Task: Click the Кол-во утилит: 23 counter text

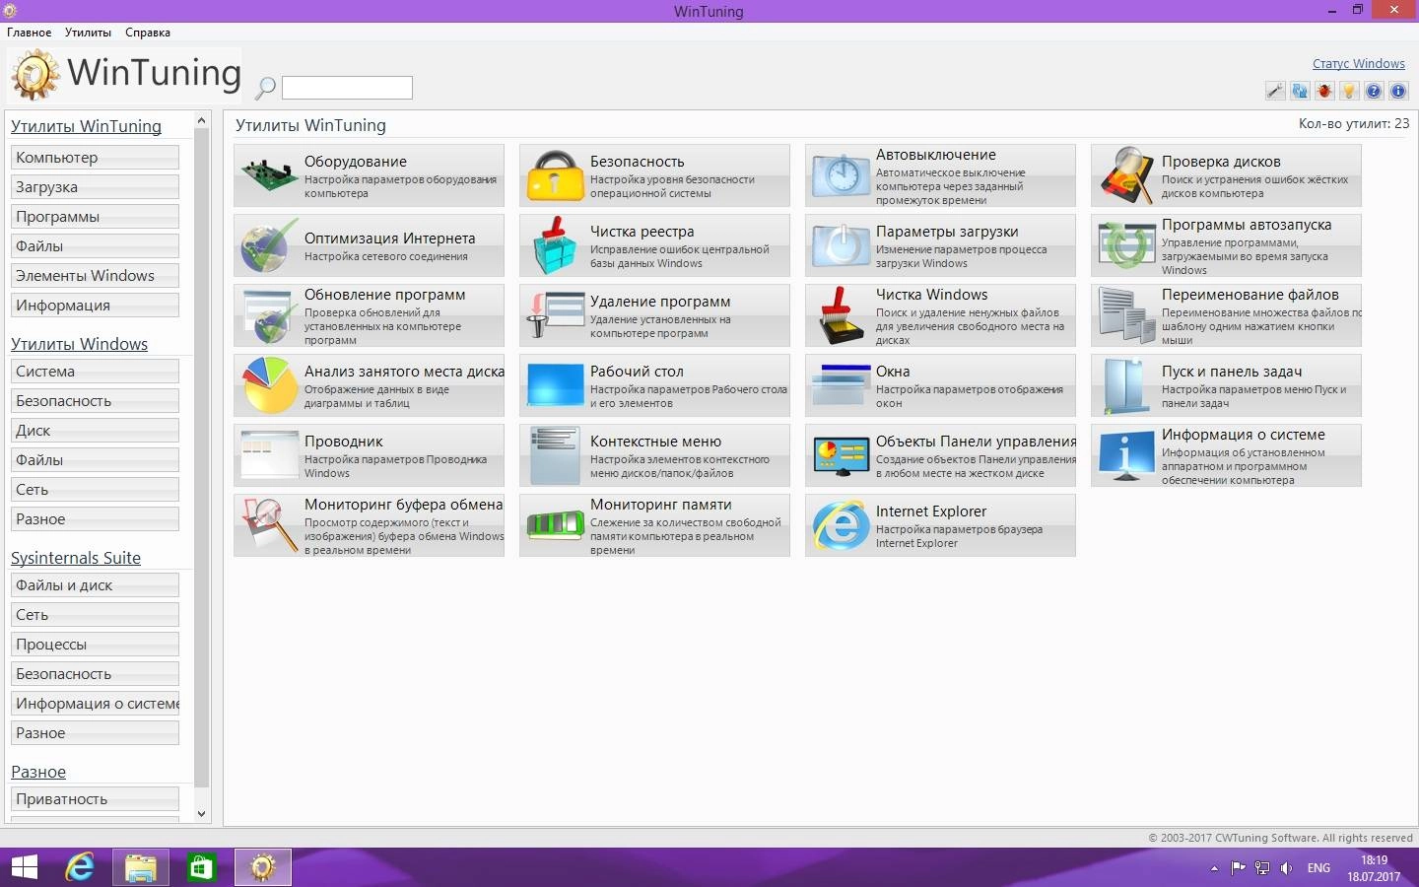Action: [1354, 124]
